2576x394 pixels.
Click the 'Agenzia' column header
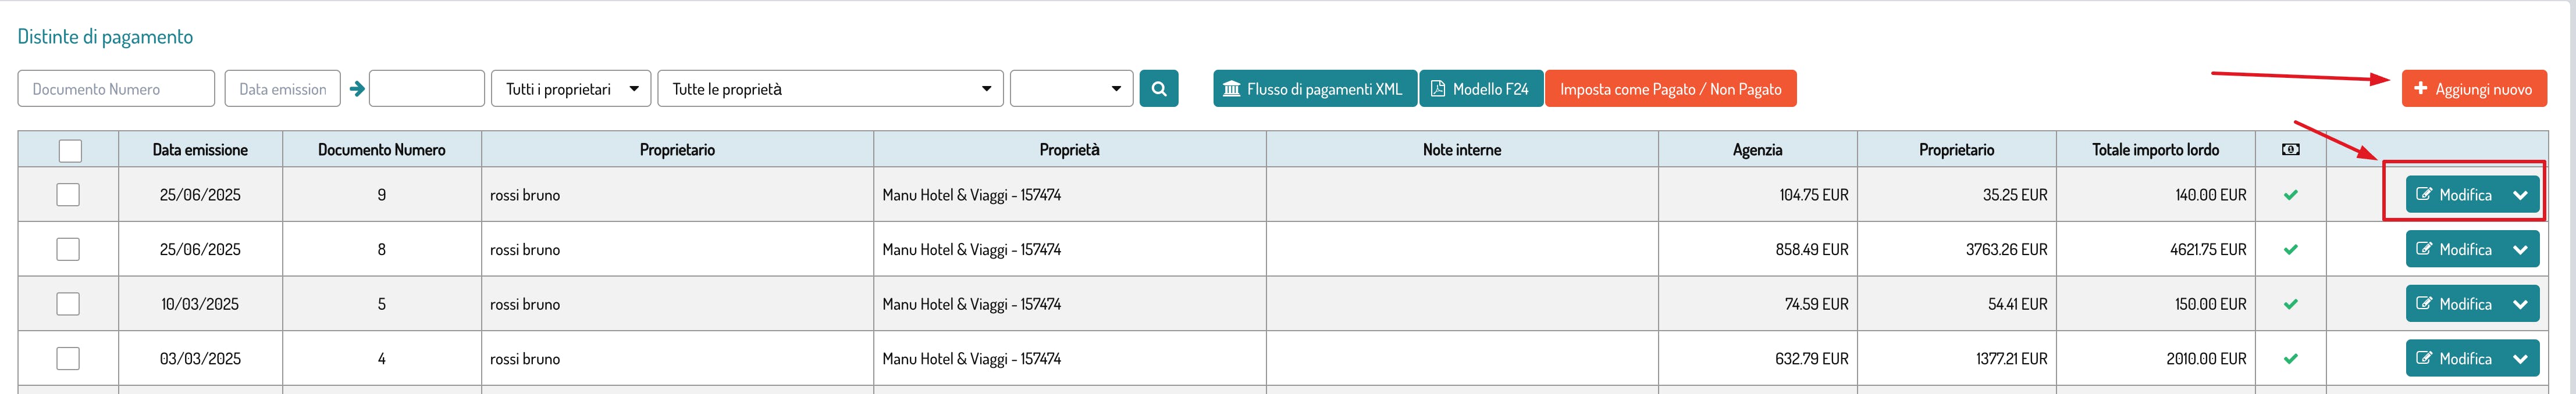(1757, 149)
